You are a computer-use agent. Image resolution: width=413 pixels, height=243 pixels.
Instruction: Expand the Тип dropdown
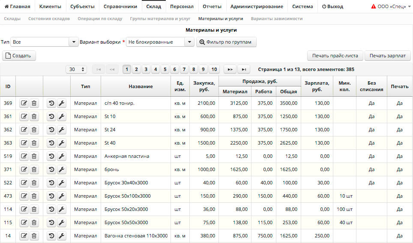[x=73, y=42]
